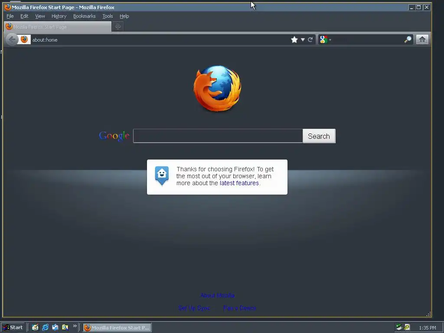
Task: Open the Start menu
Action: pyautogui.click(x=13, y=327)
